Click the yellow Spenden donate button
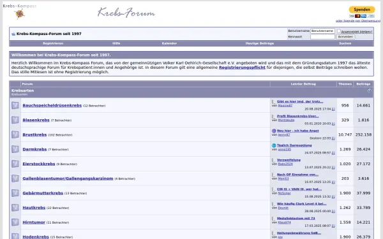Screen dimensions: 383x239 [362, 10]
